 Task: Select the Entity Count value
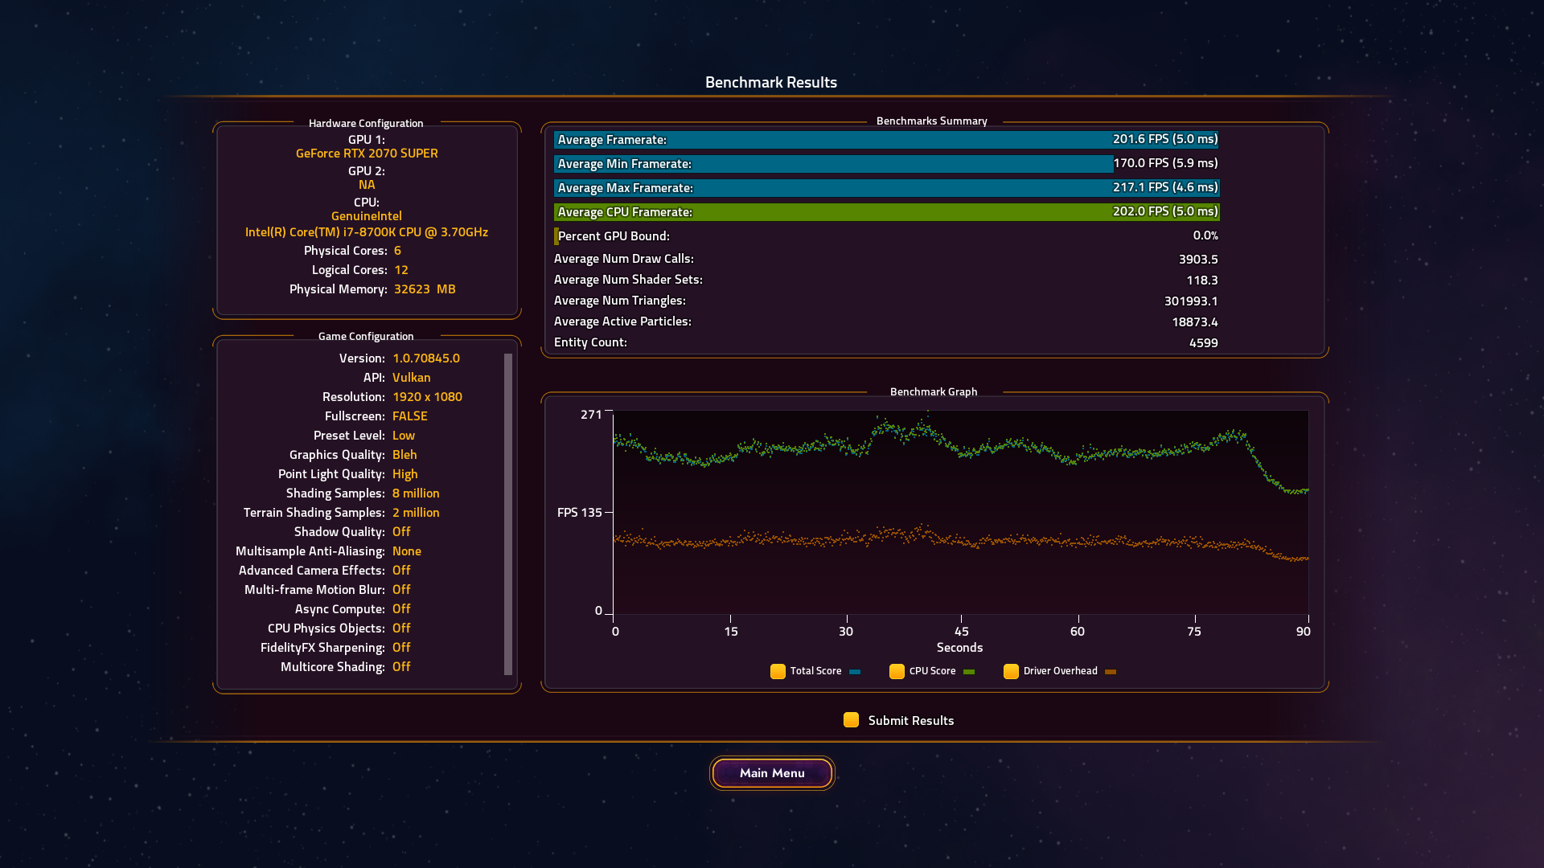(x=1204, y=342)
